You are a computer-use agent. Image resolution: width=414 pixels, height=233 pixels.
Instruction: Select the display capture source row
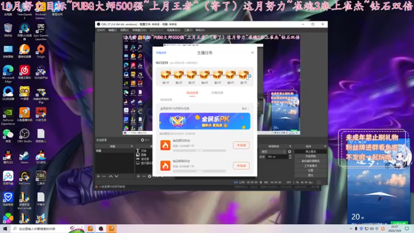click(144, 163)
